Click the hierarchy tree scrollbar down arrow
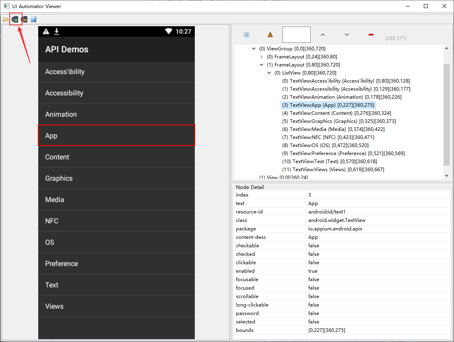Viewport: 454px width, 342px height. [446, 175]
